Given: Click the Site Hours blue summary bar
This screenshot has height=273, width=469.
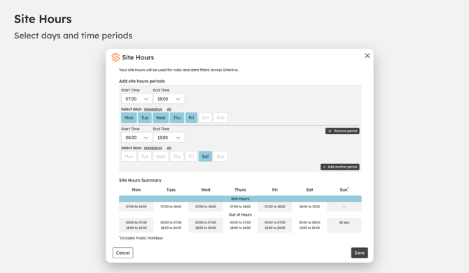Looking at the screenshot, I should 240,199.
